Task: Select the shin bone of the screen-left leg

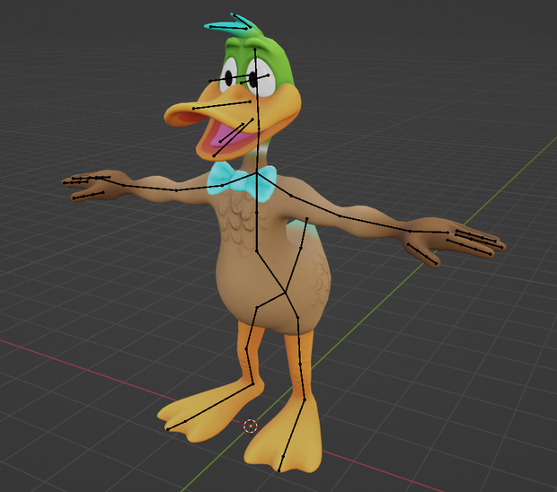Action: (x=250, y=366)
